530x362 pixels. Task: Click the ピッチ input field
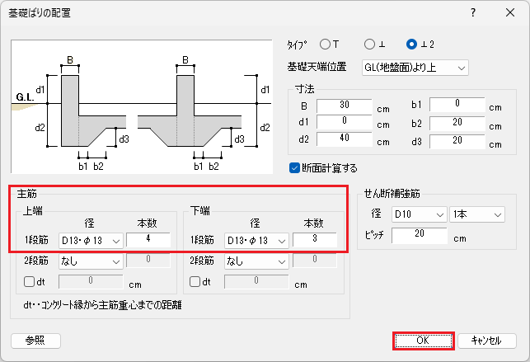click(420, 237)
